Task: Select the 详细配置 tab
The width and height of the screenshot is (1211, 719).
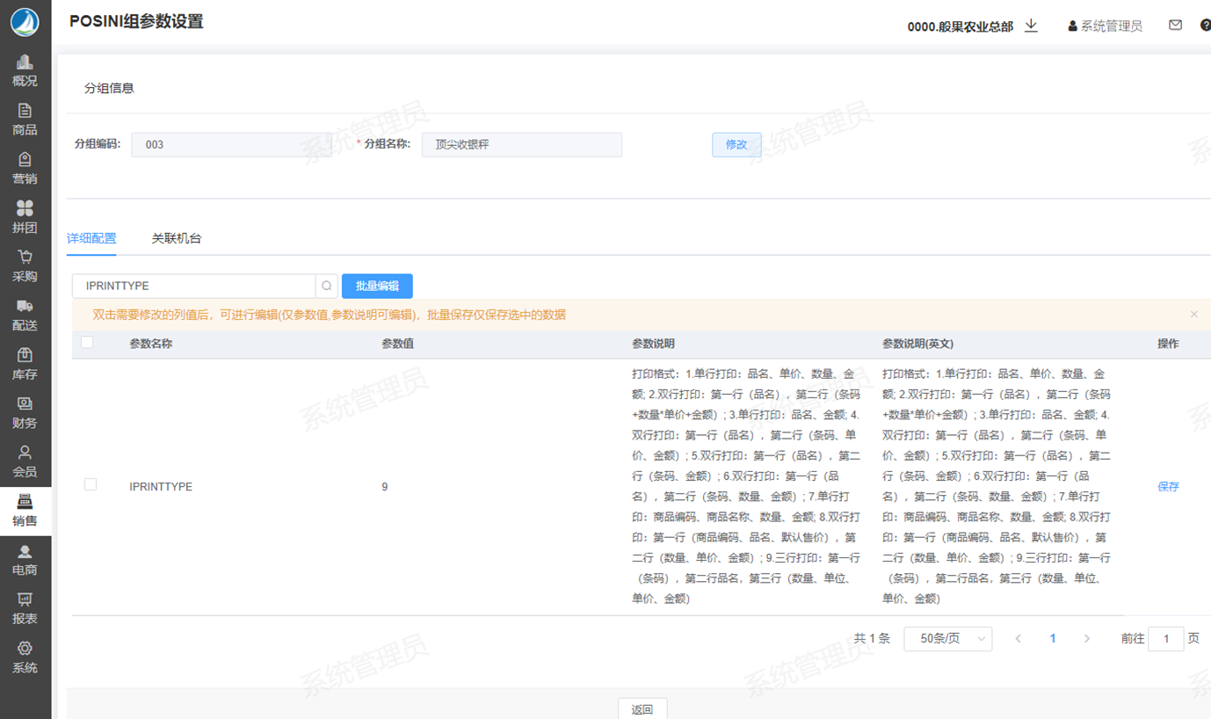Action: coord(91,238)
